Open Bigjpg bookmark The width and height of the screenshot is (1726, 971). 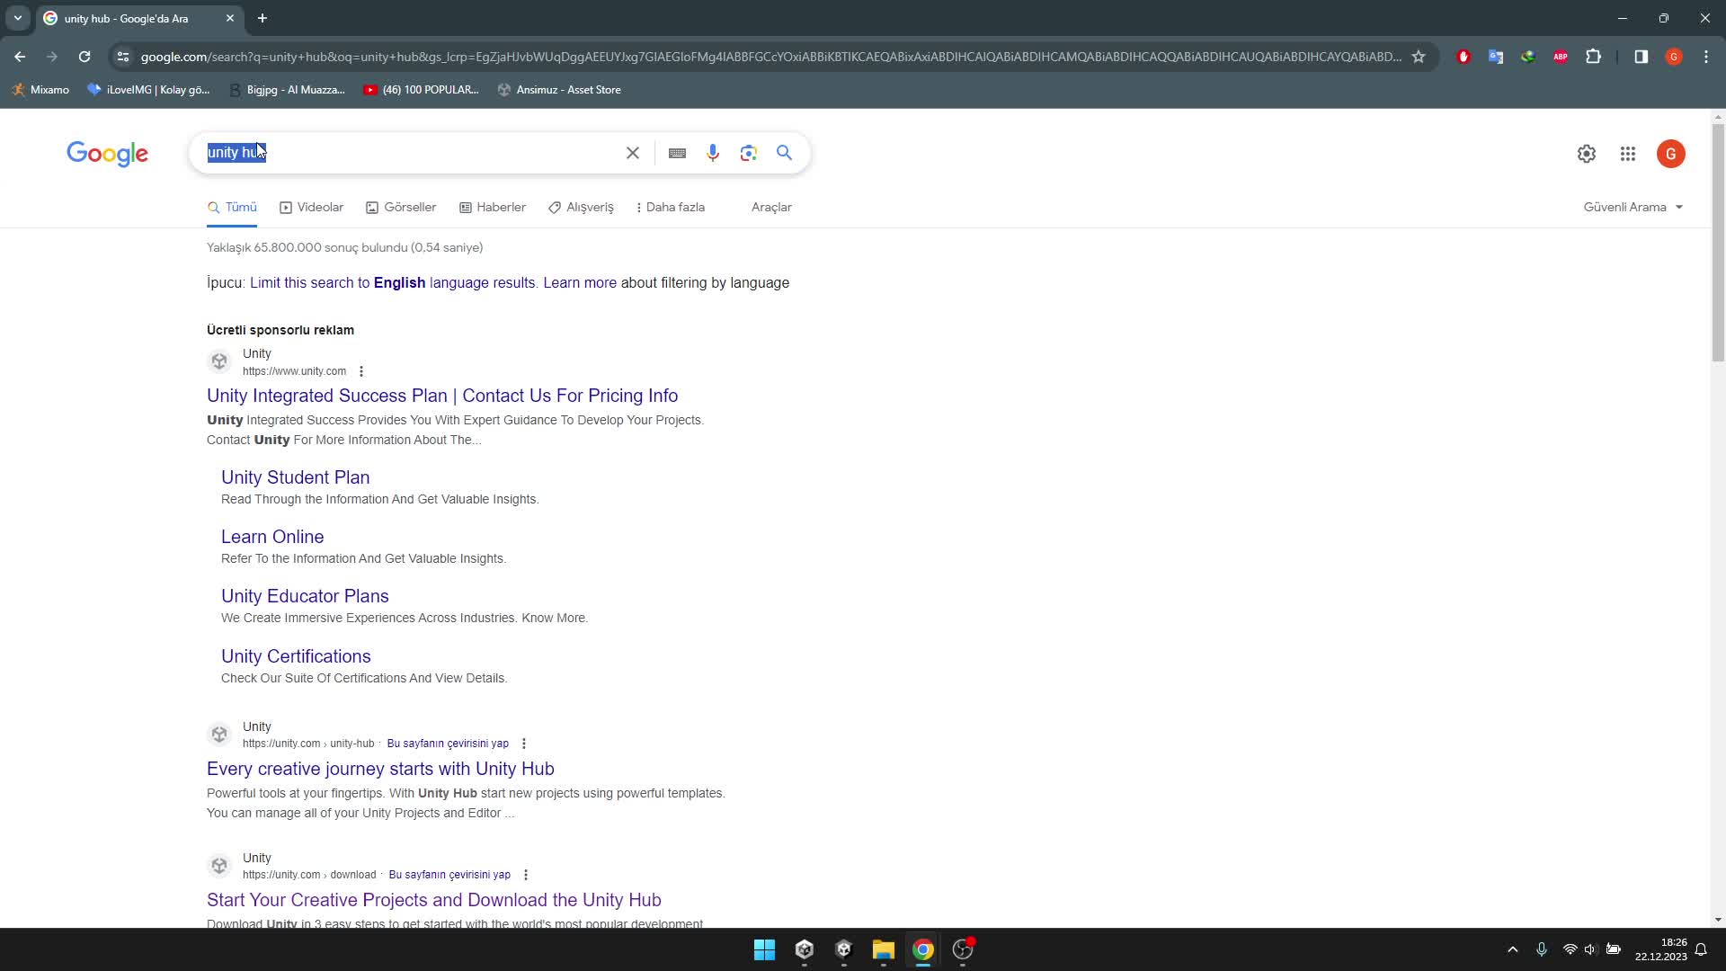click(287, 90)
